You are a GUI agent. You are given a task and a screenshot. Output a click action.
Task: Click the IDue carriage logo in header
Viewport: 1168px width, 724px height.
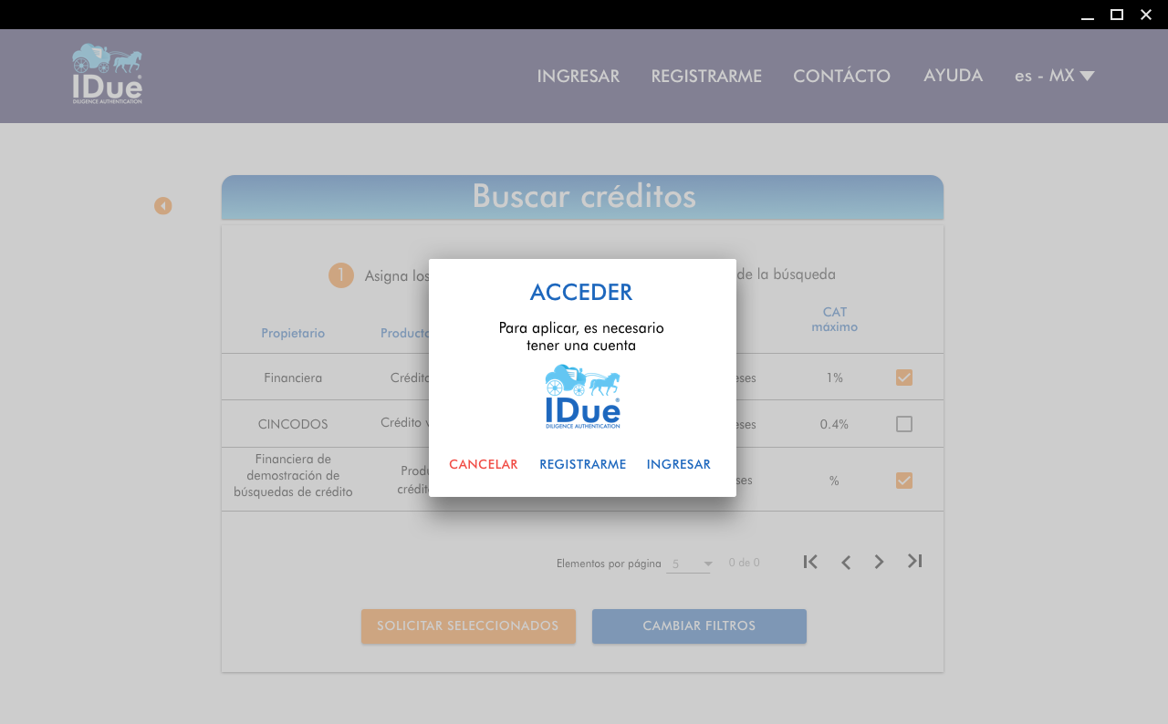point(108,74)
